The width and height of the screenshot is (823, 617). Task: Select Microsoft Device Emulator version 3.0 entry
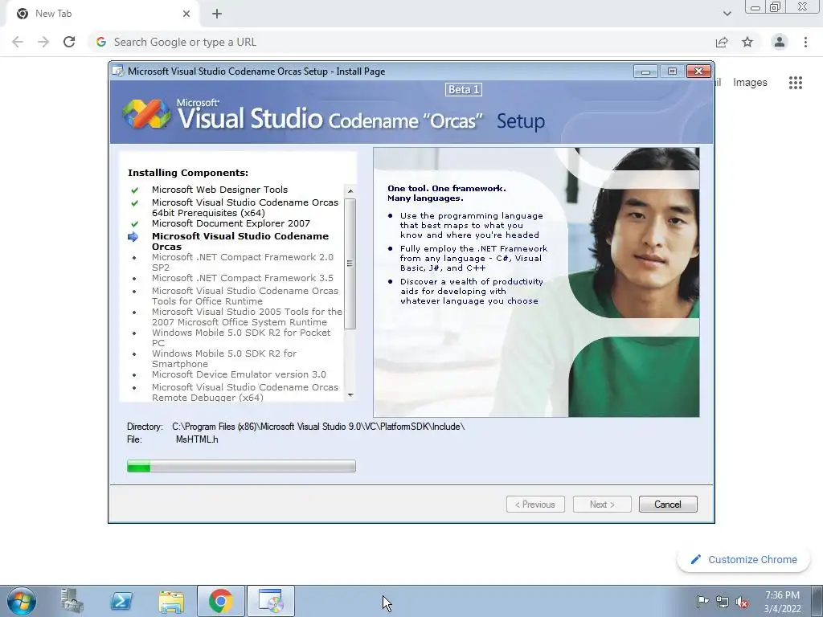(239, 374)
